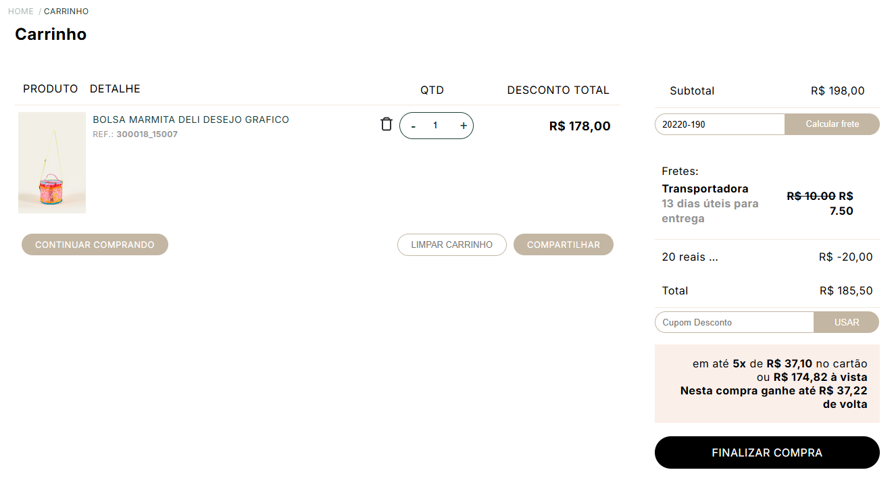Click the CEP input field 20220-190

720,124
